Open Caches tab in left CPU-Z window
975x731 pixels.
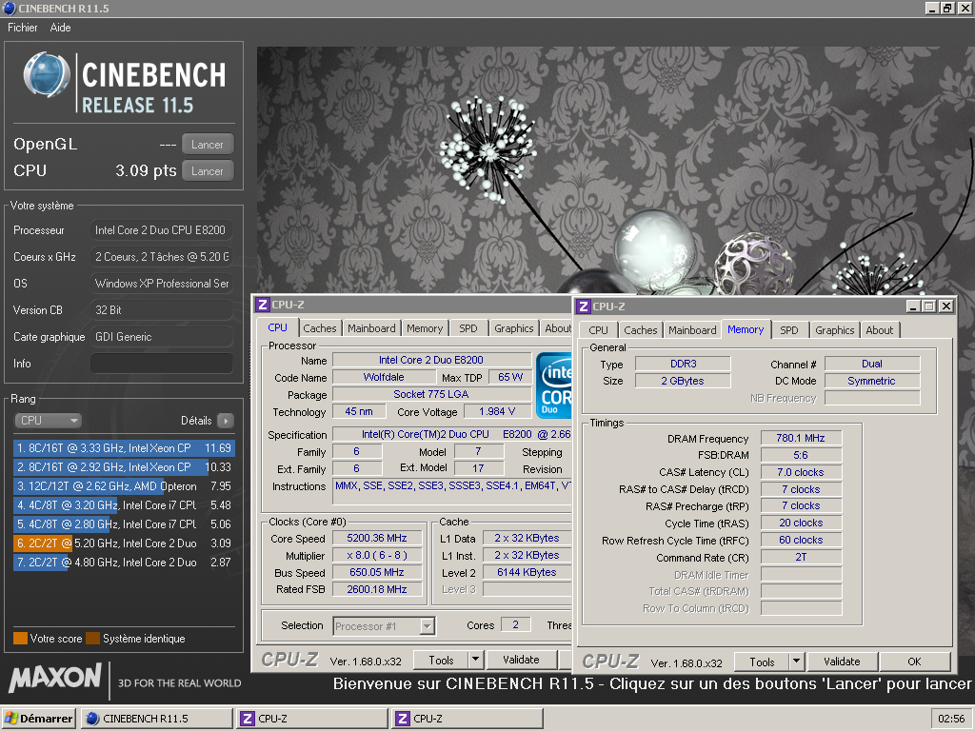coord(320,328)
